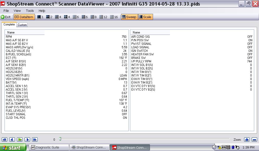The image size is (259, 151).
Task: Select the 6-grid graph layout icon
Action: 84,17
